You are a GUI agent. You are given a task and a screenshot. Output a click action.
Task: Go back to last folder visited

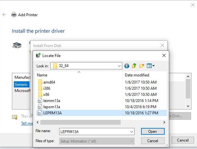(x=127, y=66)
